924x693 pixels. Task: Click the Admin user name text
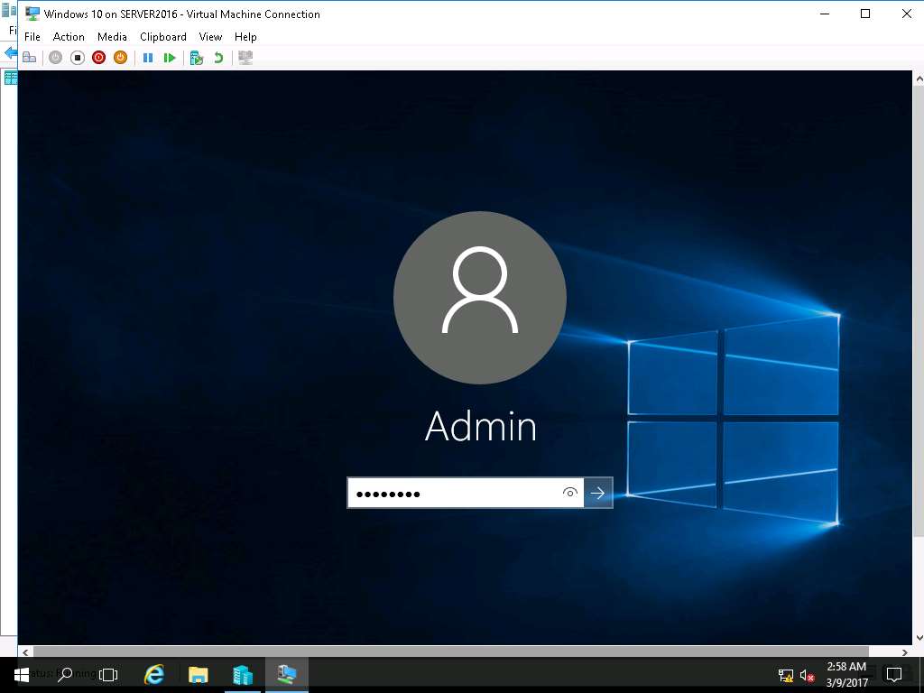point(480,426)
